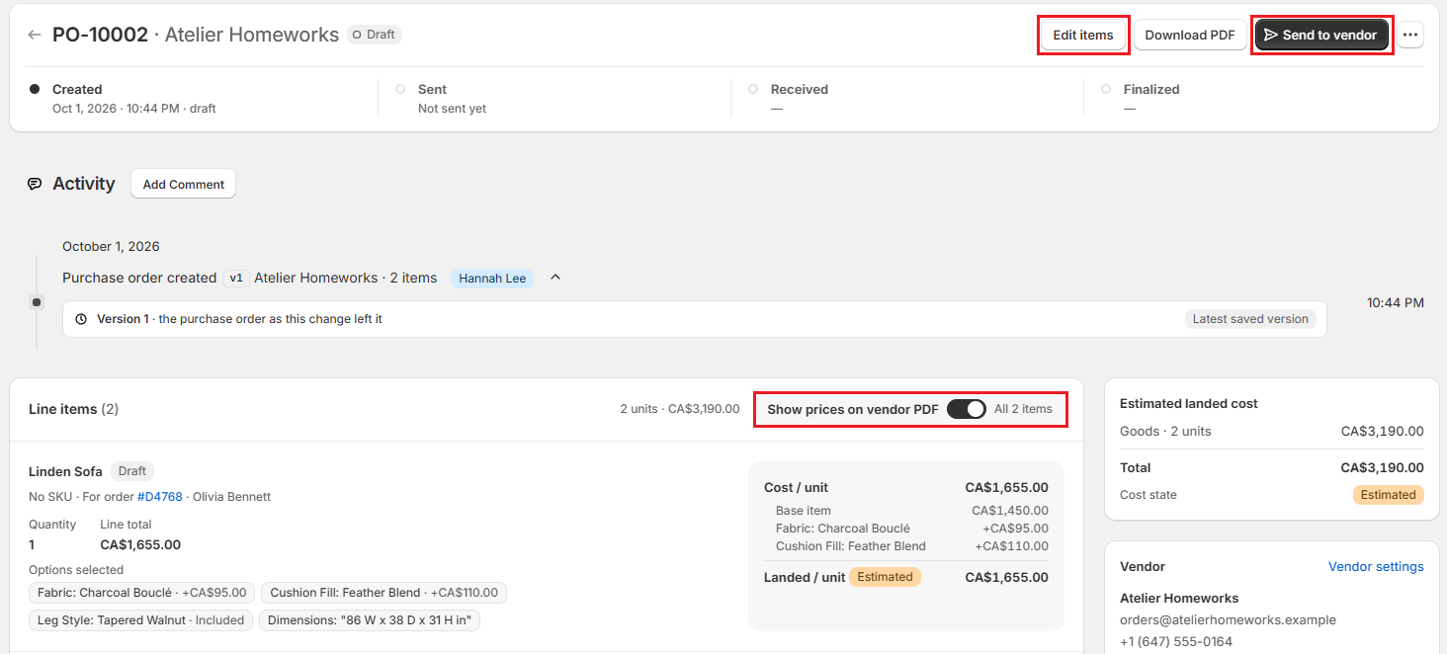Click the 'Estimated landed cost' heading
The width and height of the screenshot is (1447, 654).
click(x=1189, y=403)
